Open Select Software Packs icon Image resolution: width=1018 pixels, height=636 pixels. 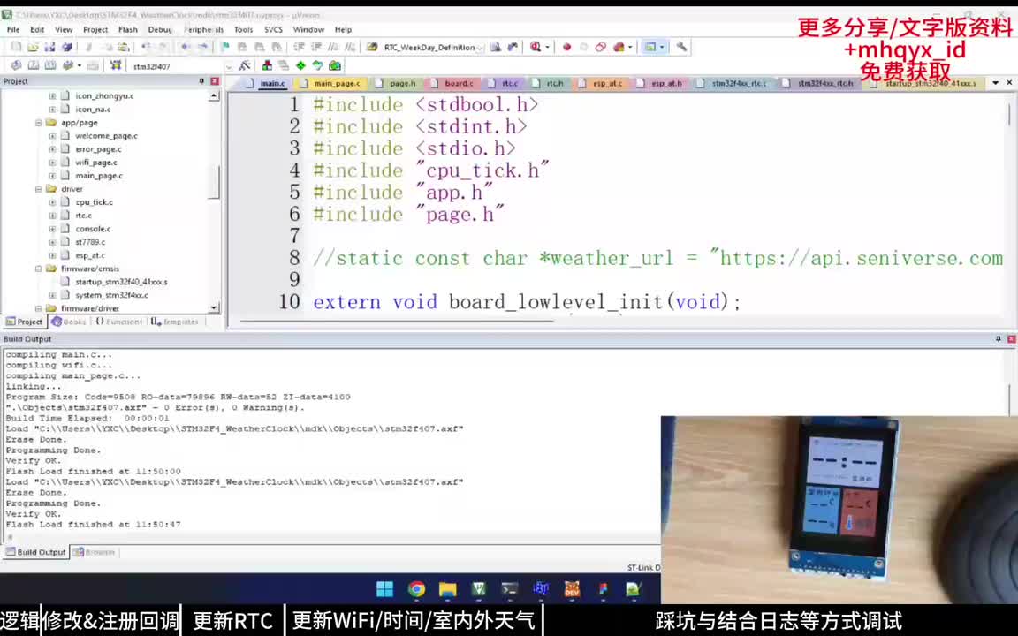317,65
